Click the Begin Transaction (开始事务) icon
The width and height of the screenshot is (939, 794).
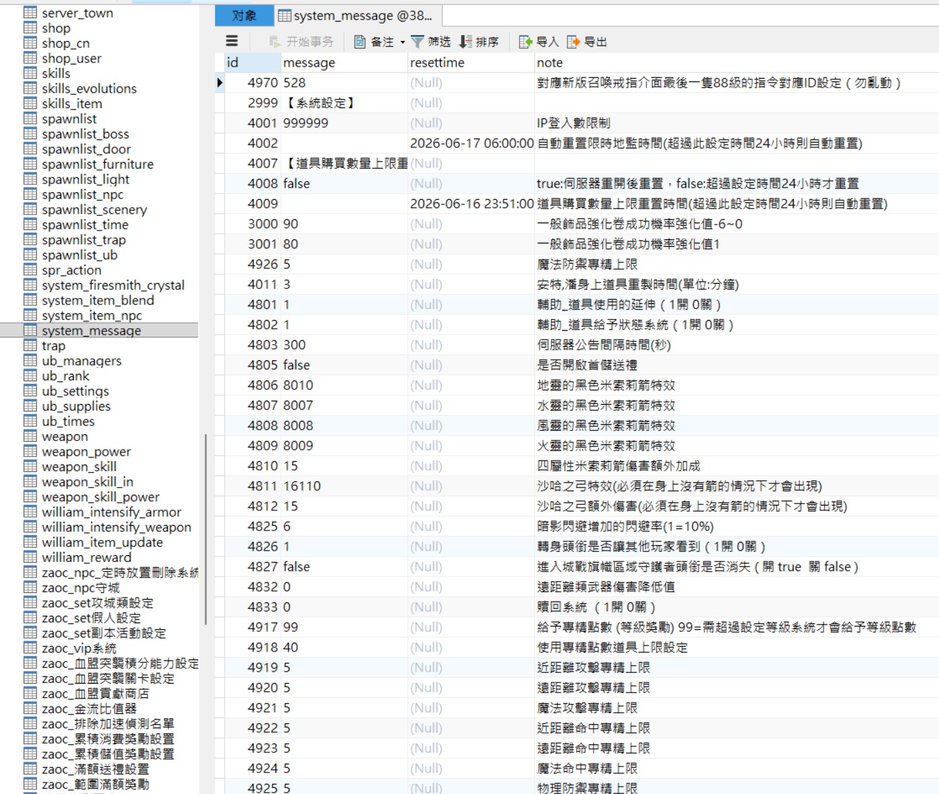tap(274, 42)
